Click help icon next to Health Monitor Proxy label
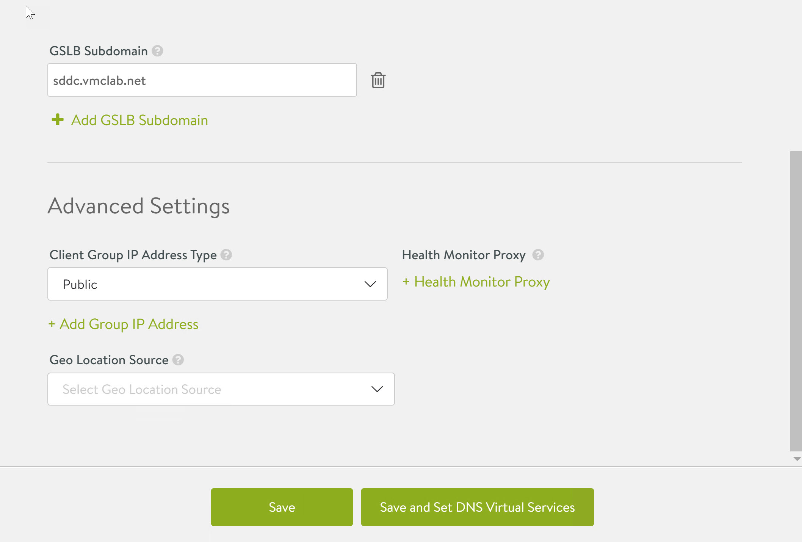Viewport: 802px width, 542px height. 538,255
